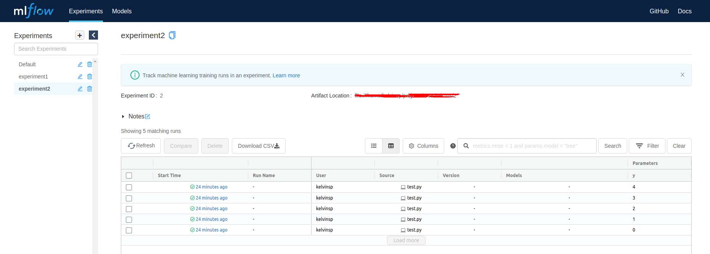Click the Load more button
710x254 pixels.
tap(406, 240)
